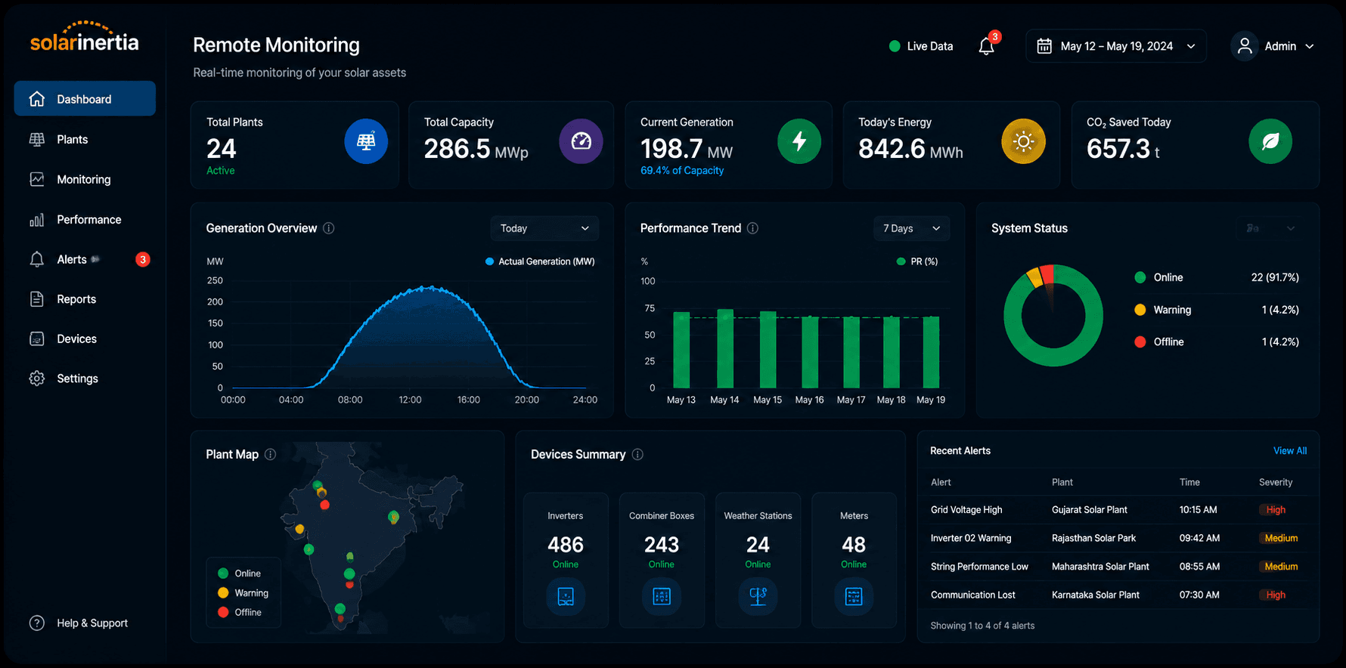The height and width of the screenshot is (668, 1346).
Task: Open Help & Support link
Action: click(x=92, y=623)
